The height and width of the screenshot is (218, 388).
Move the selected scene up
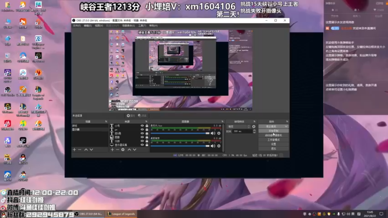pos(86,150)
